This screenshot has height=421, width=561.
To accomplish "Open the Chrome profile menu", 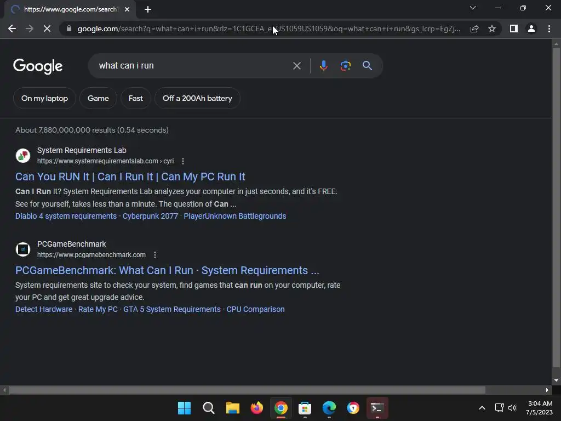I will coord(531,29).
